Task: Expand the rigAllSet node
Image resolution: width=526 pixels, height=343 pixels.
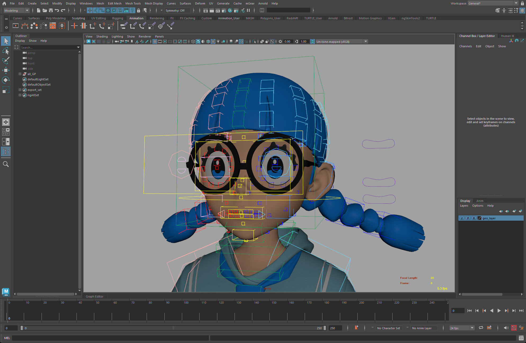Action: (20, 95)
